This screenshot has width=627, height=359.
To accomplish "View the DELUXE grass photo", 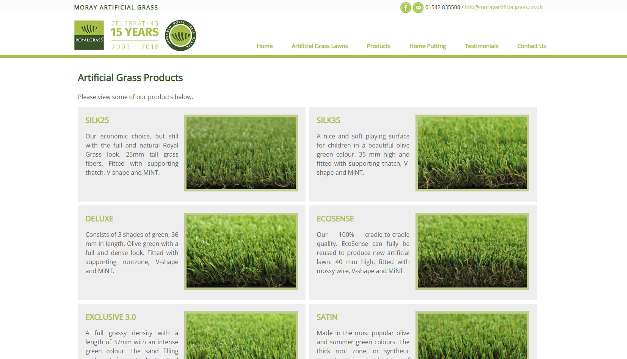I will pyautogui.click(x=241, y=251).
